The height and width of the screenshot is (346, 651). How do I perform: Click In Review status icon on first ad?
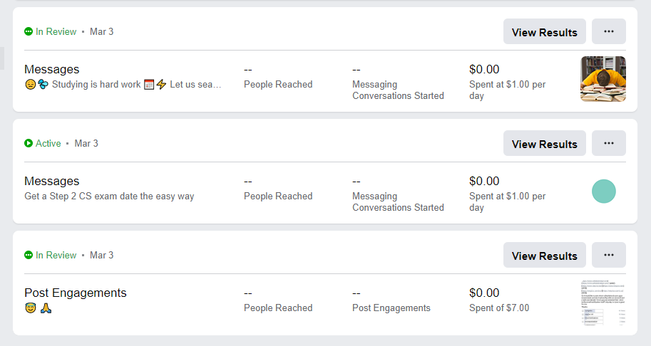[29, 31]
